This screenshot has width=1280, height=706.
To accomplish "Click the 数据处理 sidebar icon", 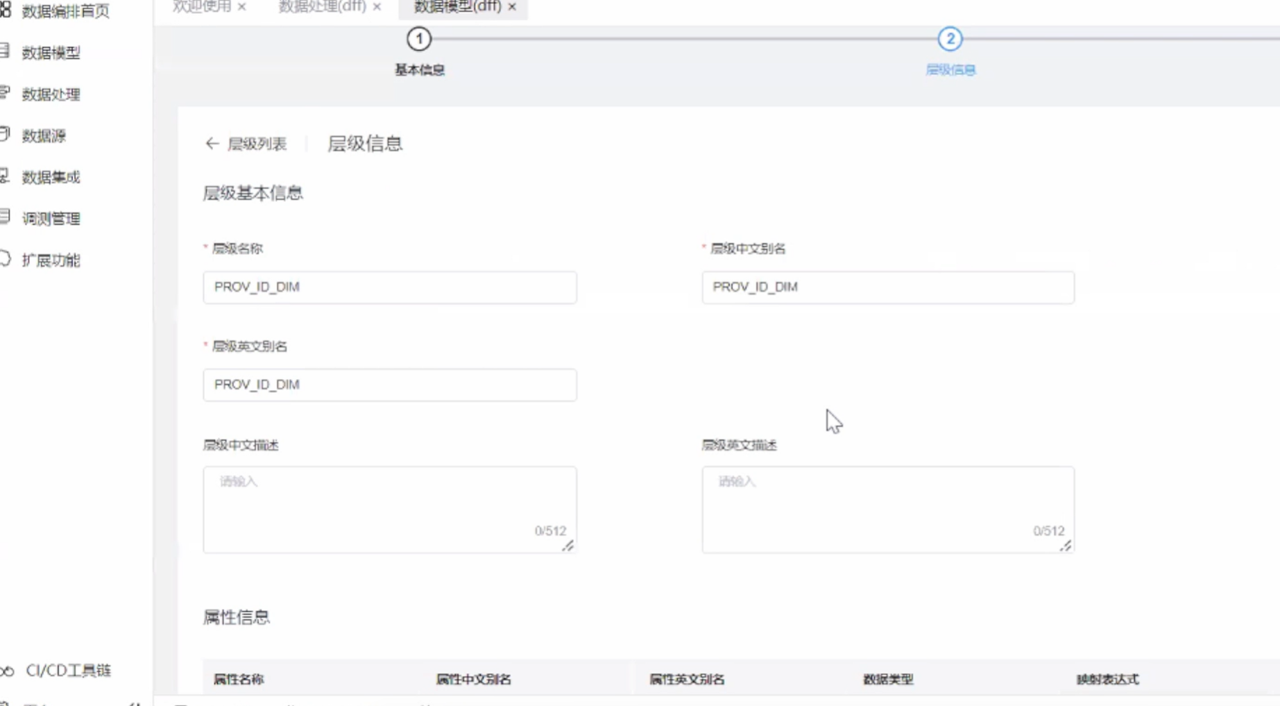I will [x=5, y=92].
